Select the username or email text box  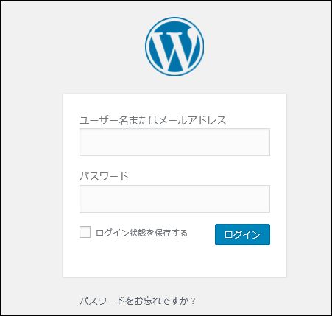click(174, 142)
